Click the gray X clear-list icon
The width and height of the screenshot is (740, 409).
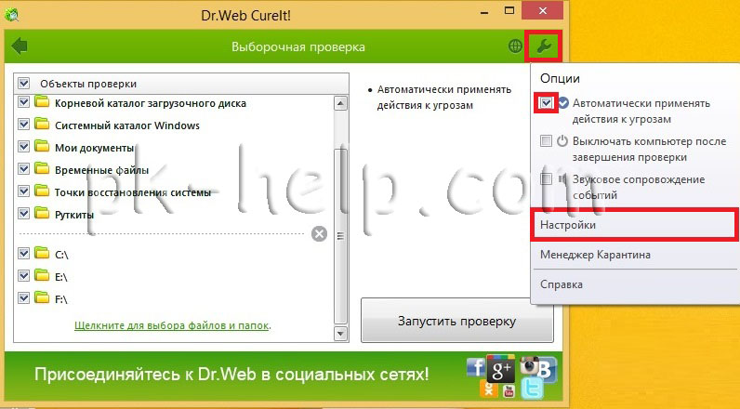tap(319, 233)
